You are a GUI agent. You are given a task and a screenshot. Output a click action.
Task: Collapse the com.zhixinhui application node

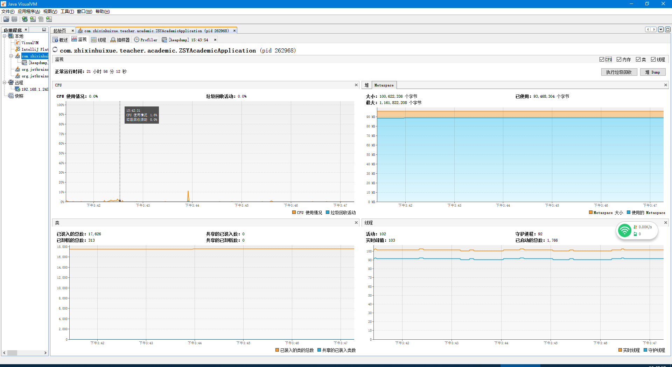11,56
